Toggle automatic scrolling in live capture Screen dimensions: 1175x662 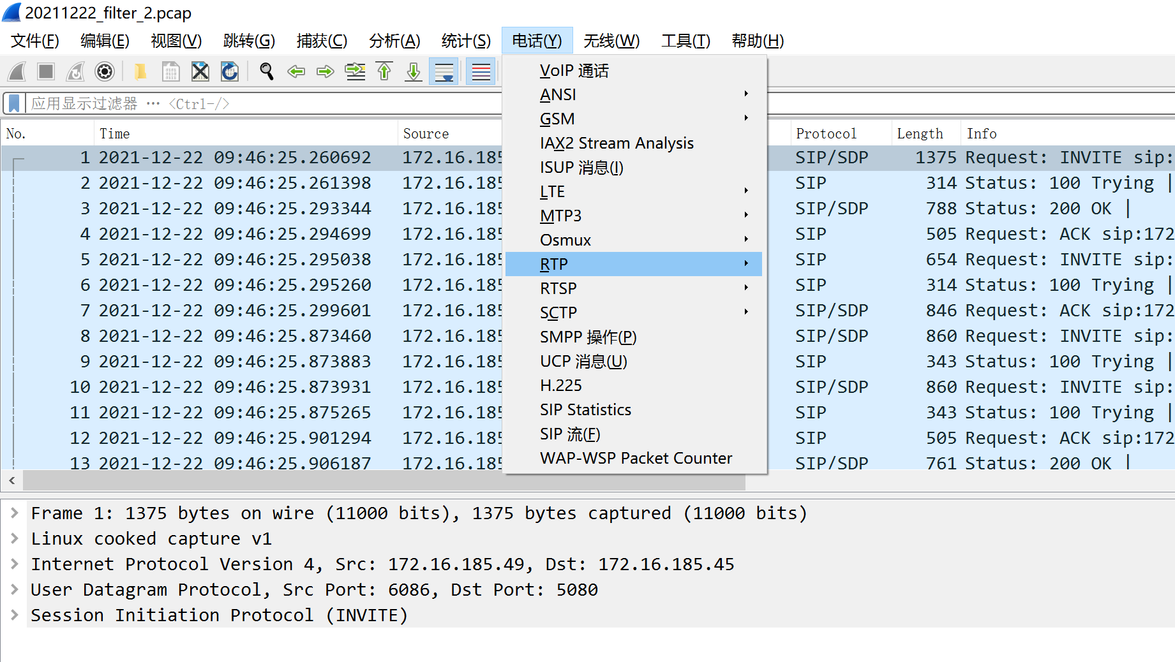(443, 71)
